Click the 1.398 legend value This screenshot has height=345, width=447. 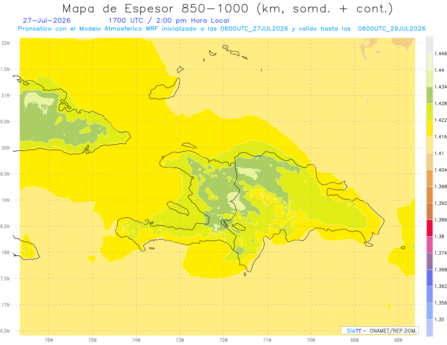(440, 186)
